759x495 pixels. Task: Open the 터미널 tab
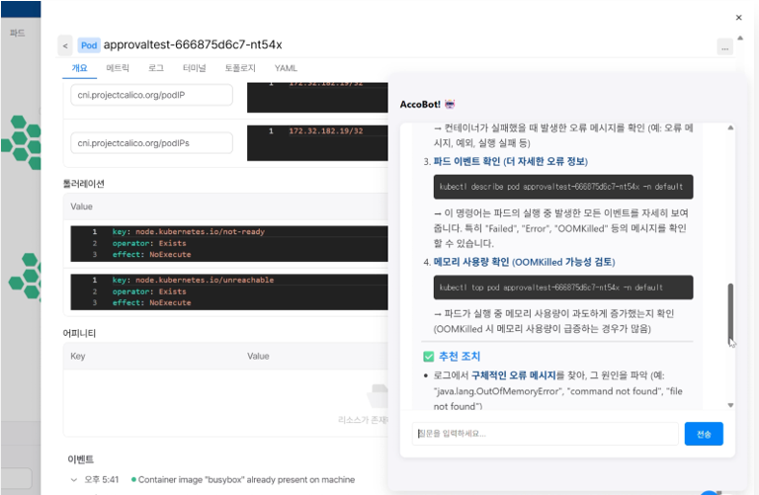tap(194, 68)
